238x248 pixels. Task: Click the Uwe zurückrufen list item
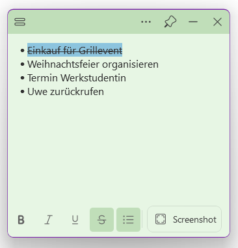click(x=66, y=92)
